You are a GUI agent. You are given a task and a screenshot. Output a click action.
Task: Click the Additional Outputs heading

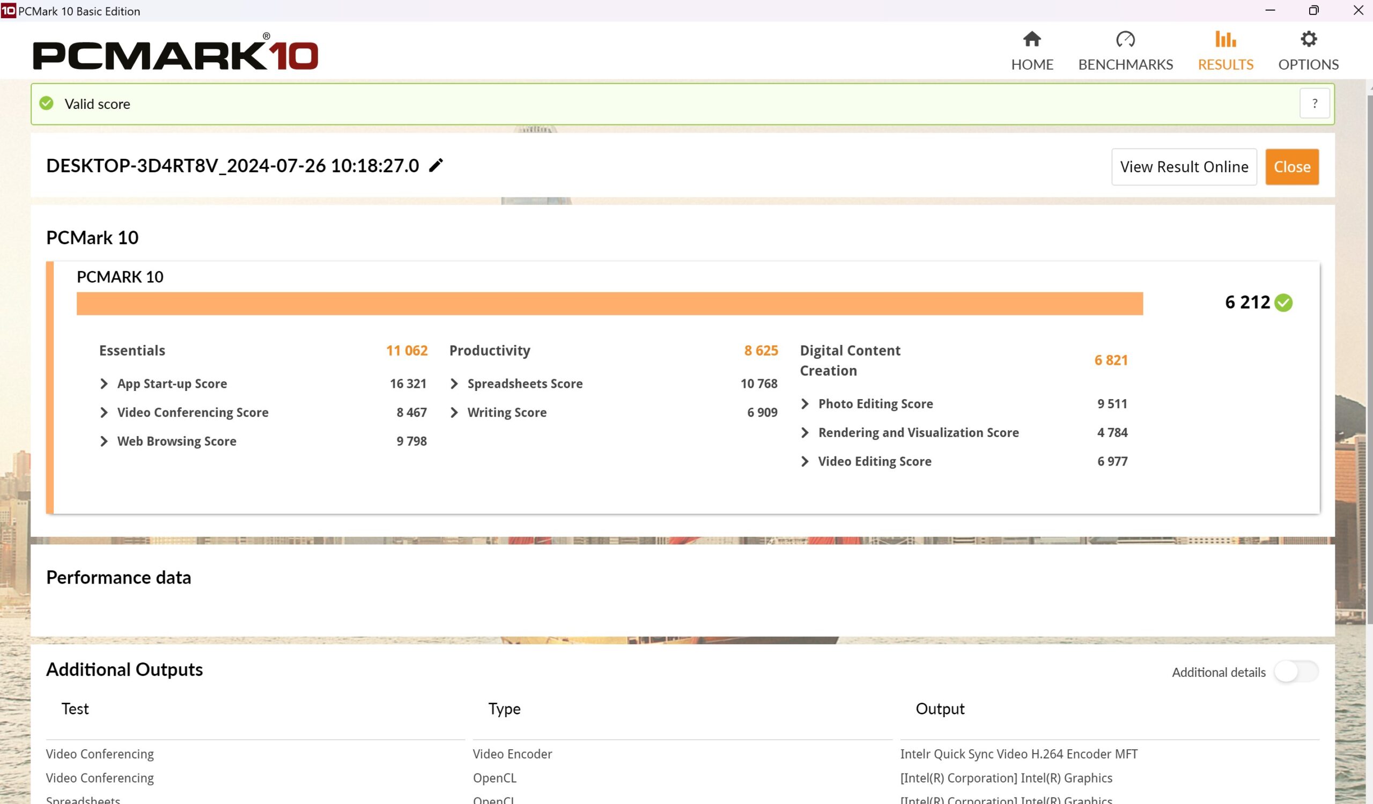(124, 669)
